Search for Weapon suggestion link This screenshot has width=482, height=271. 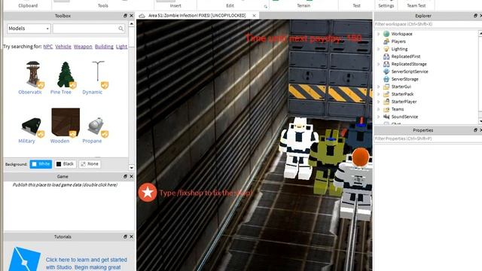(x=83, y=47)
